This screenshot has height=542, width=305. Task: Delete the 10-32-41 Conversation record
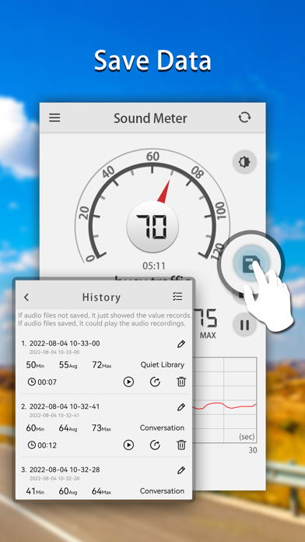click(181, 445)
